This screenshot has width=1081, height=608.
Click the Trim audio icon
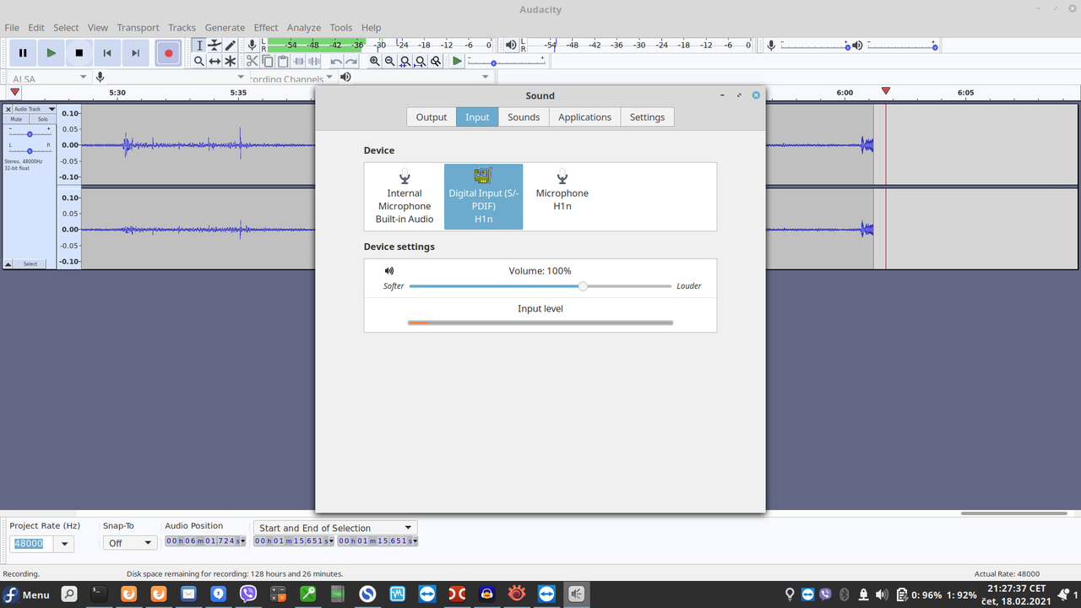pyautogui.click(x=299, y=61)
